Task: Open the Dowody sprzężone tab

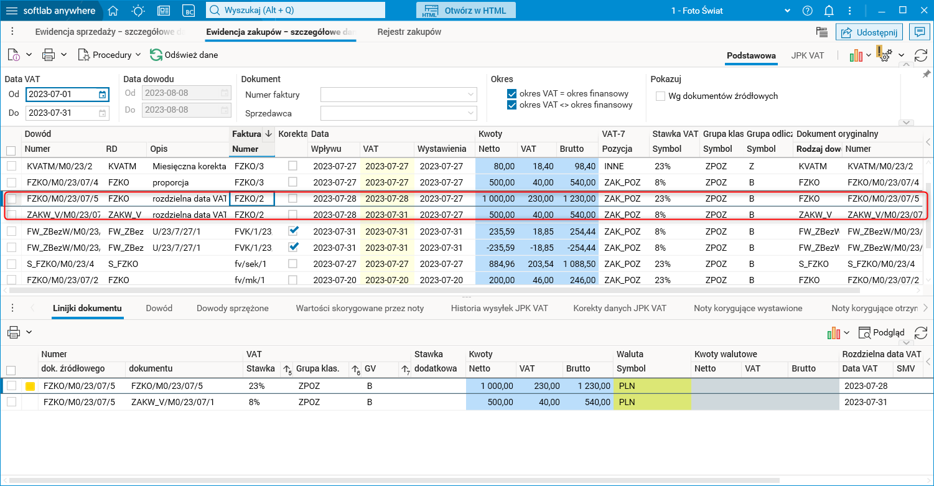Action: [x=232, y=308]
